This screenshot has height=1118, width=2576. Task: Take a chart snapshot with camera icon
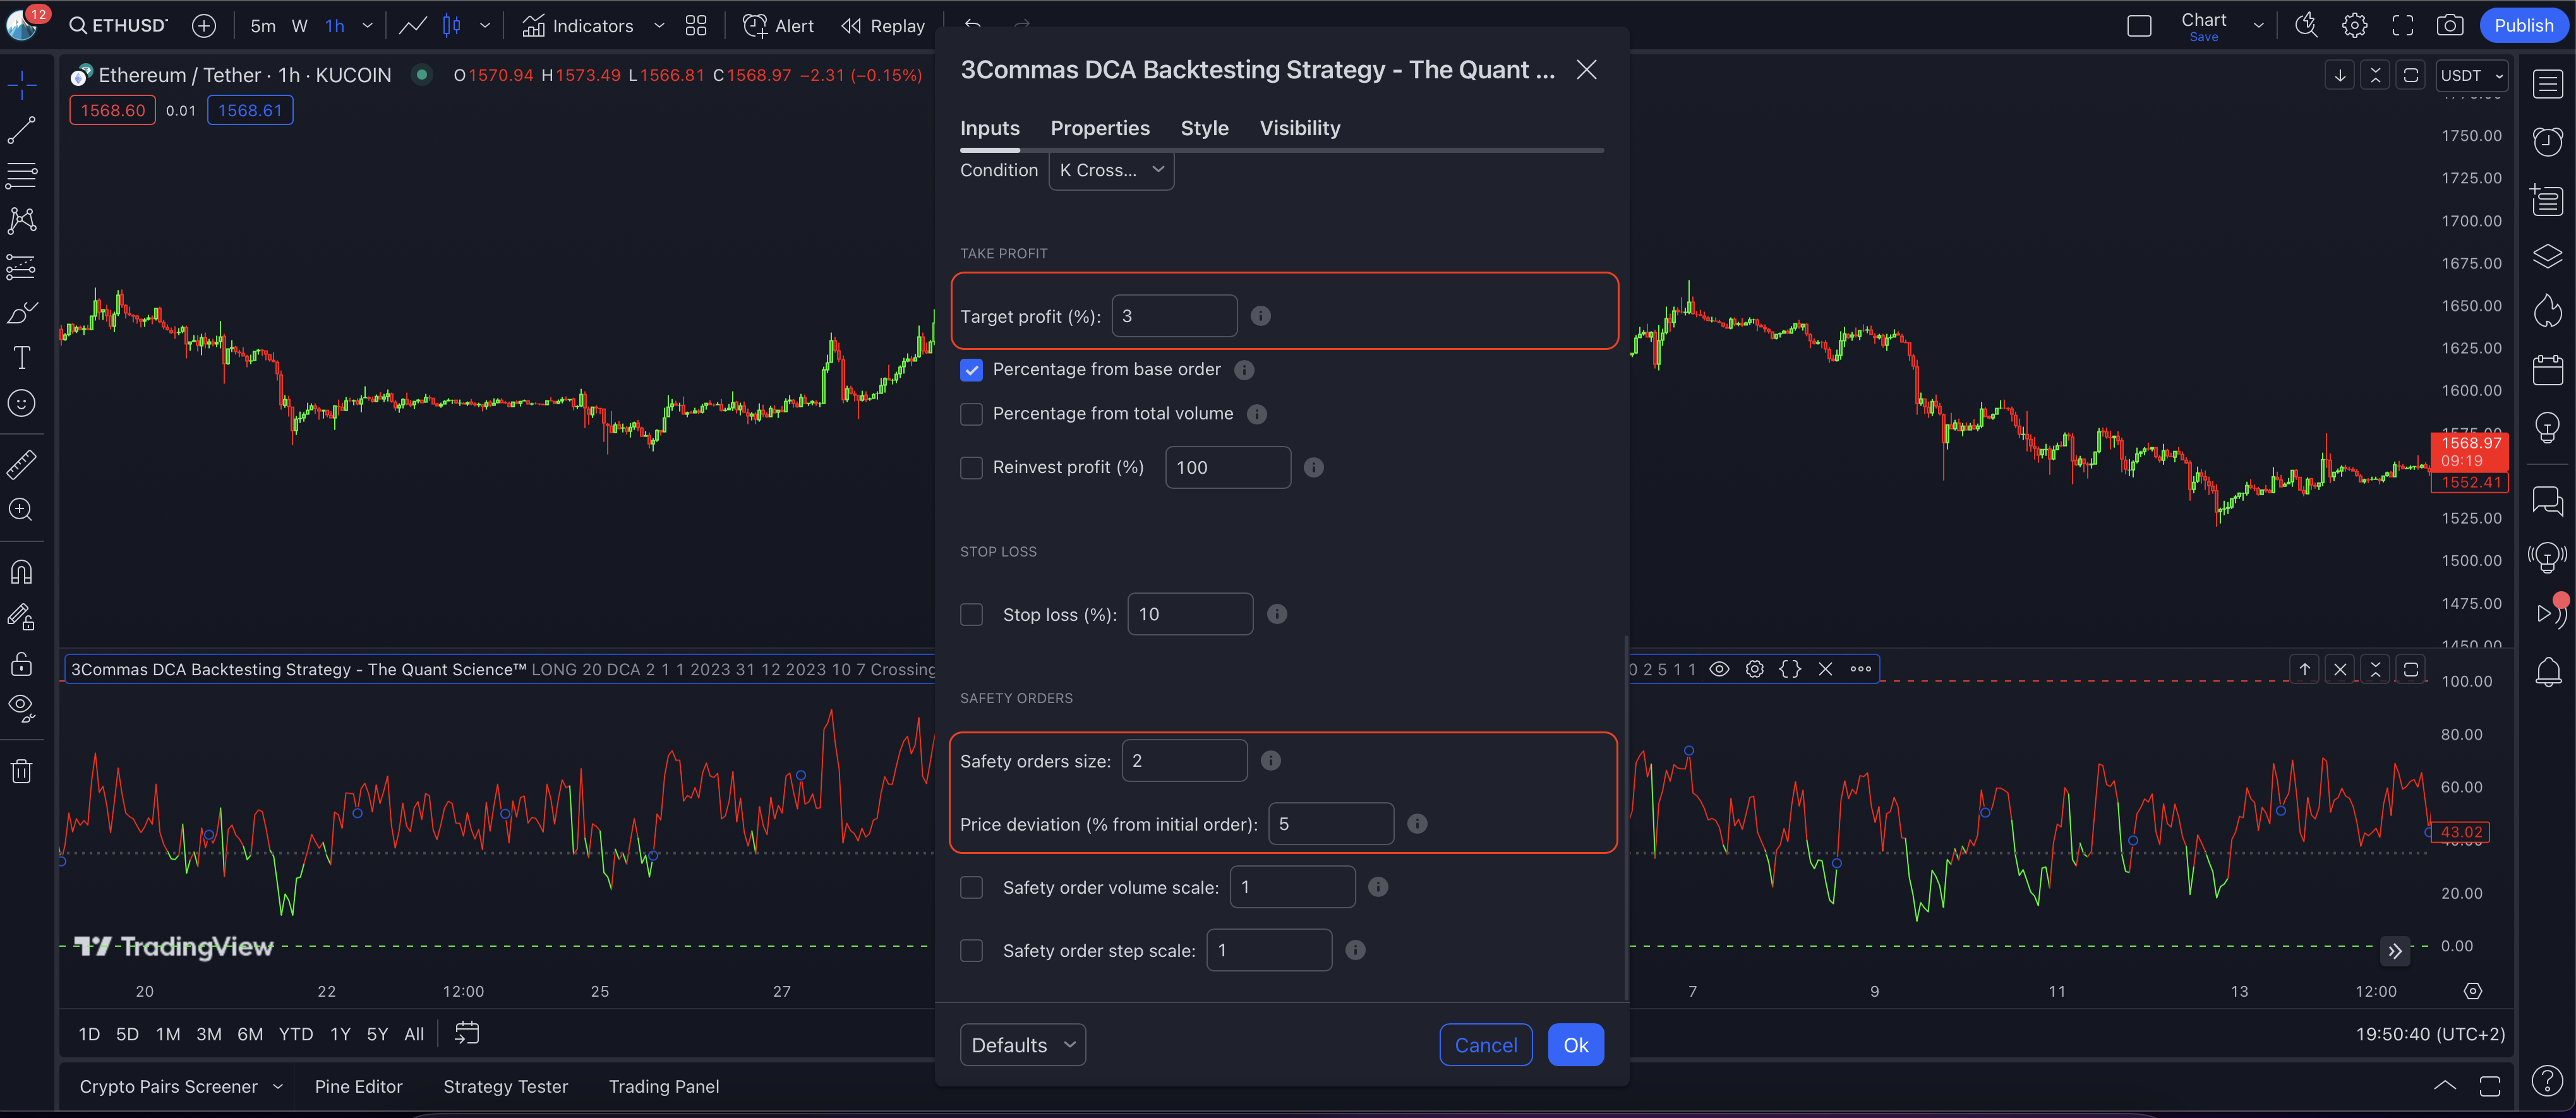[2449, 26]
